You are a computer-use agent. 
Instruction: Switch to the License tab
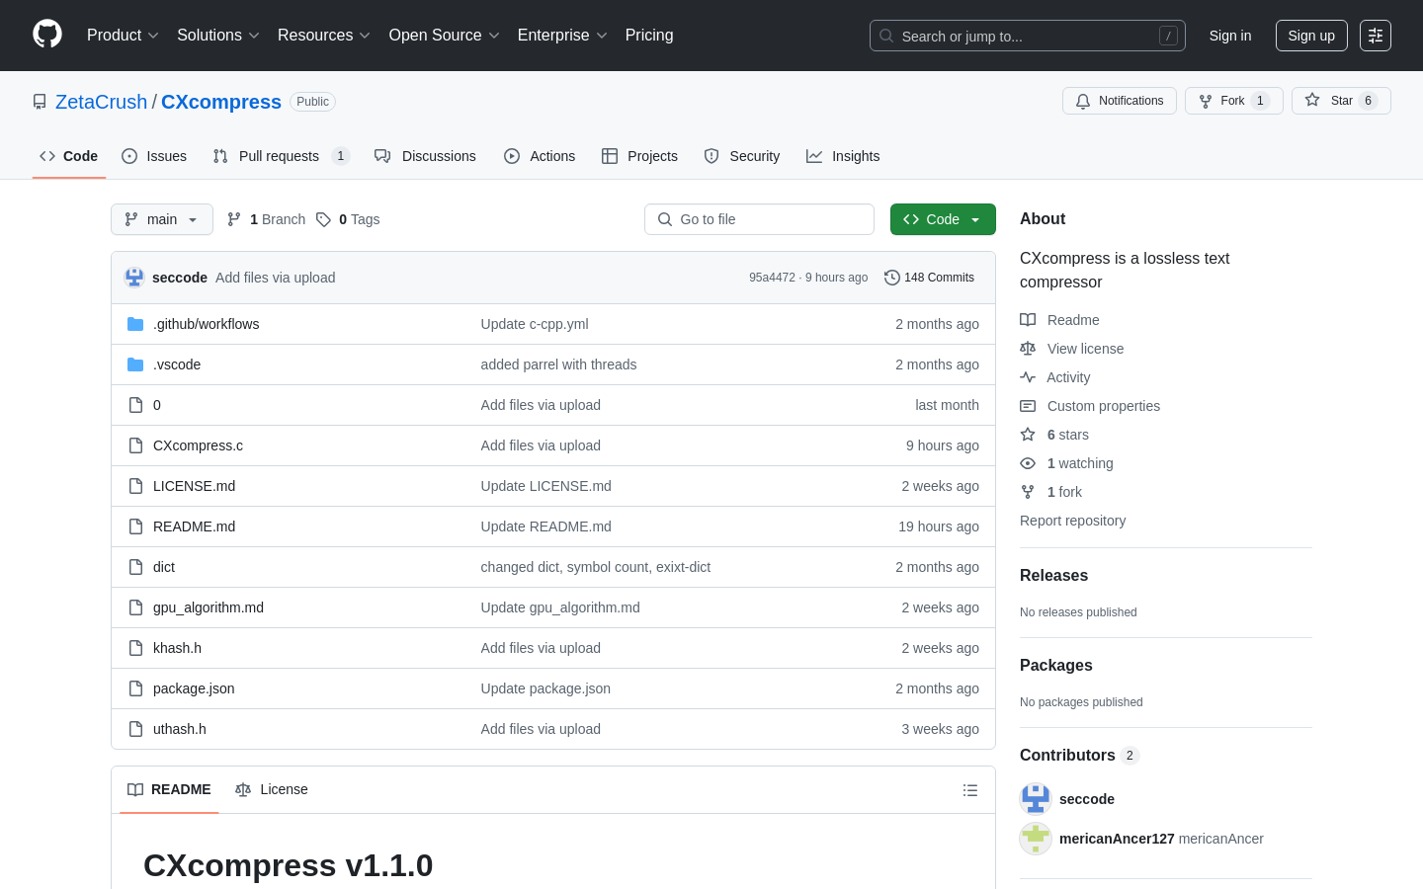coord(272,789)
